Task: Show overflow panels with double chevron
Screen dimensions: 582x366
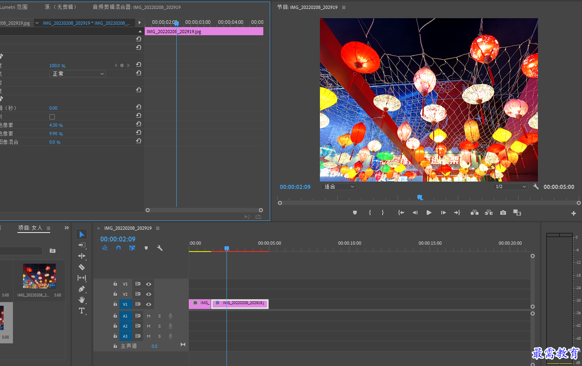Action: [67, 228]
